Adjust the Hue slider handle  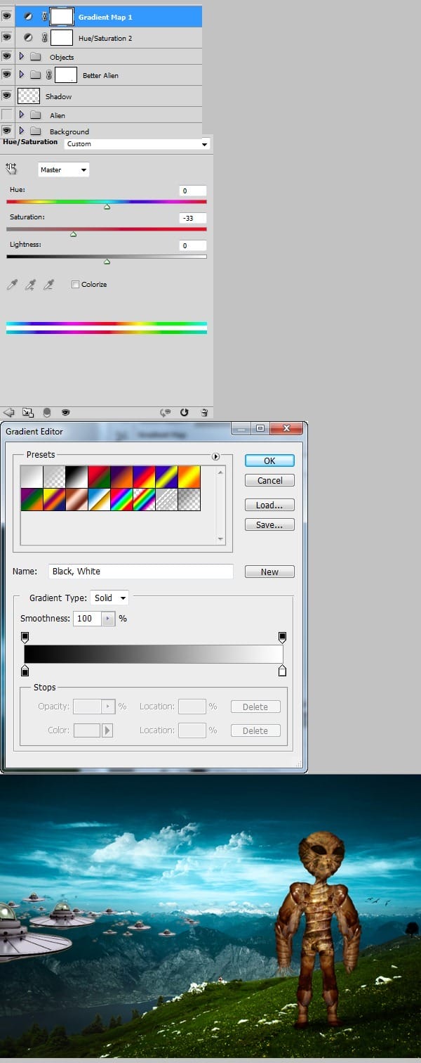coord(107,207)
